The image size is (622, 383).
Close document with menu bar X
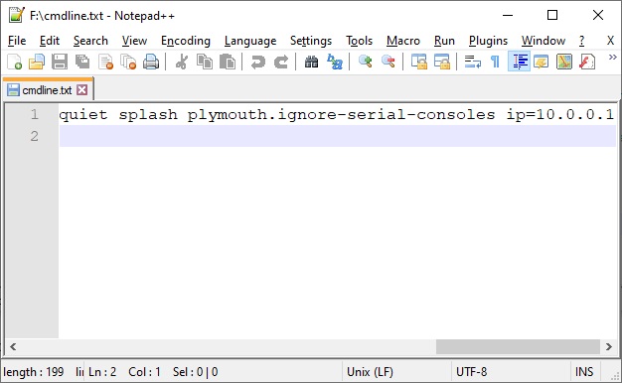610,41
